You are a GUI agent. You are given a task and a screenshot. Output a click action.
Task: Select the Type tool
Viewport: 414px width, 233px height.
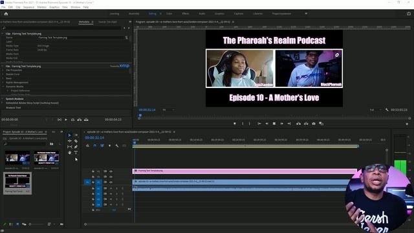coord(76,153)
